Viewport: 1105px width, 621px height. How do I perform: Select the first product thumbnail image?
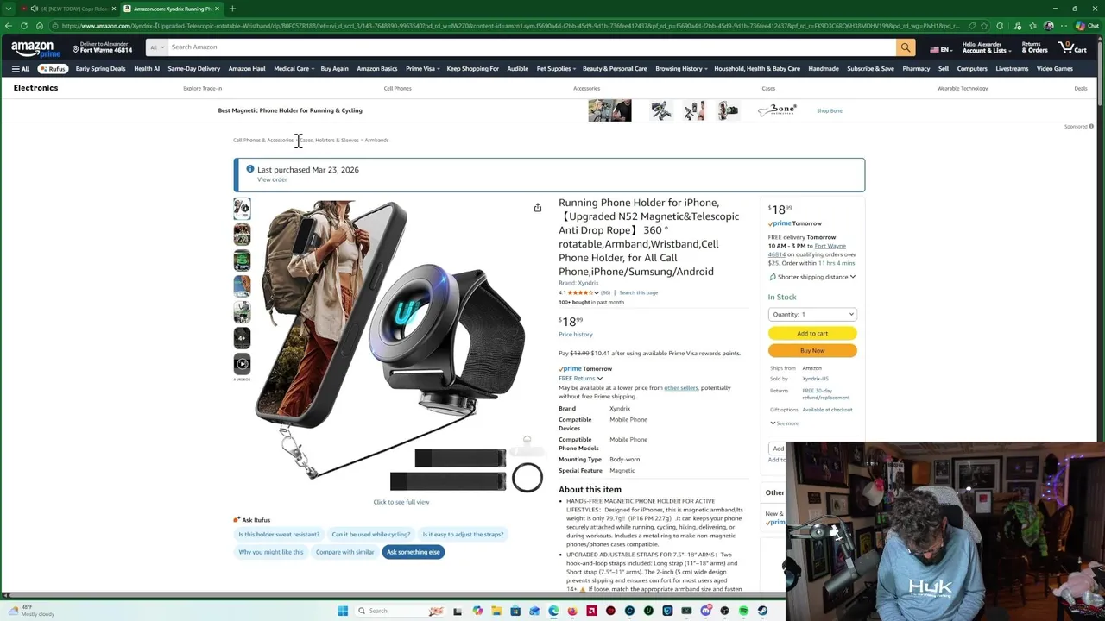coord(242,208)
